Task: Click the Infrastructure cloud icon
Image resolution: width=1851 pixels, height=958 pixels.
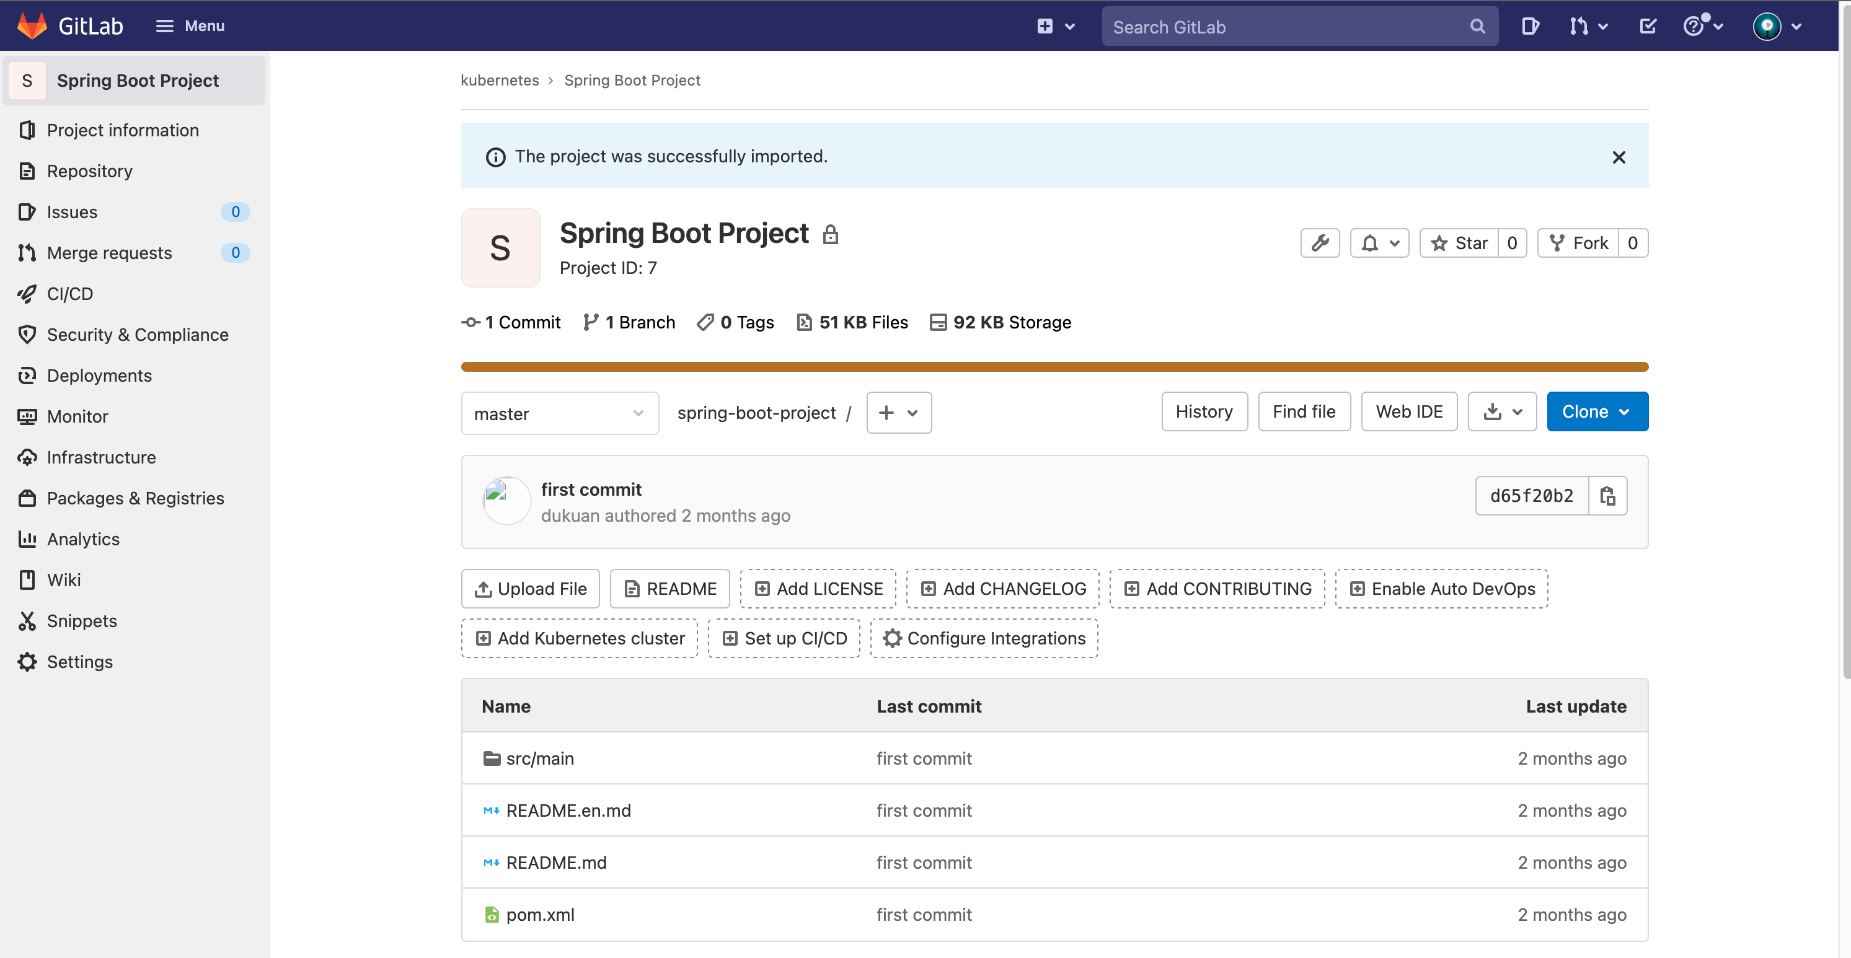Action: (x=27, y=457)
